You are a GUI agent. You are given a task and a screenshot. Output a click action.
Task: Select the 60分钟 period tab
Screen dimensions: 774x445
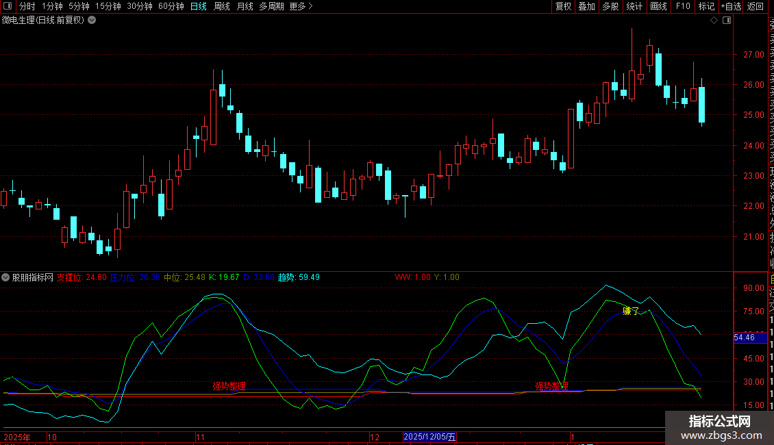(171, 6)
